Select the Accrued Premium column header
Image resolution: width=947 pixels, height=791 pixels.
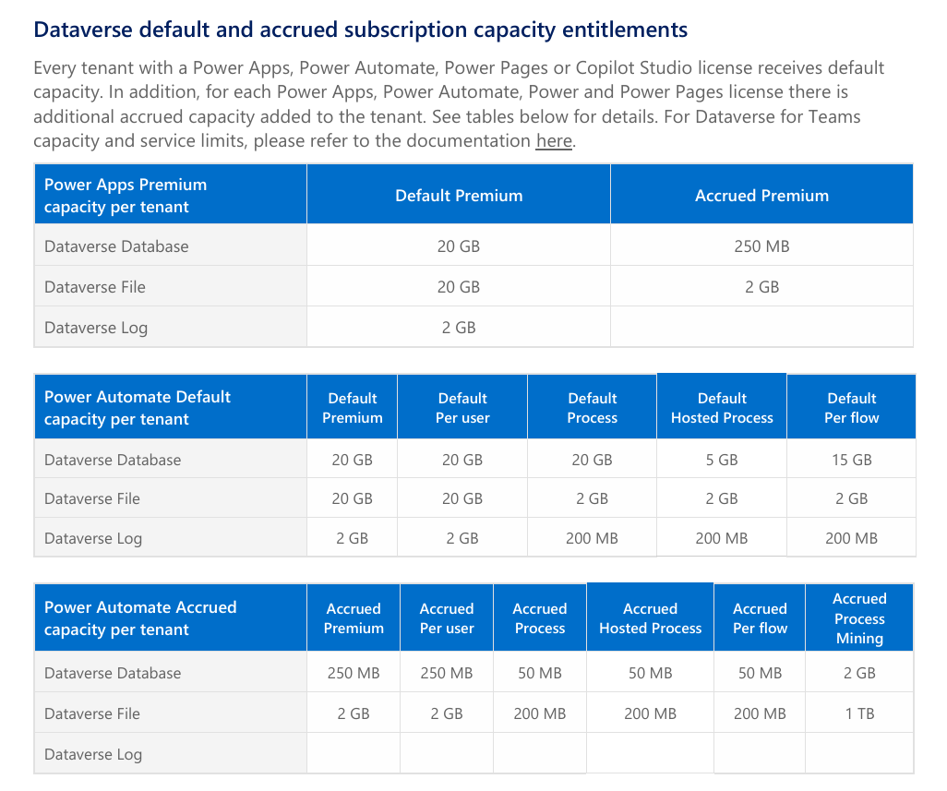761,195
